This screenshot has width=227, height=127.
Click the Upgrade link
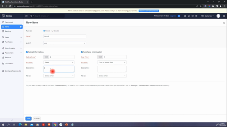coord(173,16)
